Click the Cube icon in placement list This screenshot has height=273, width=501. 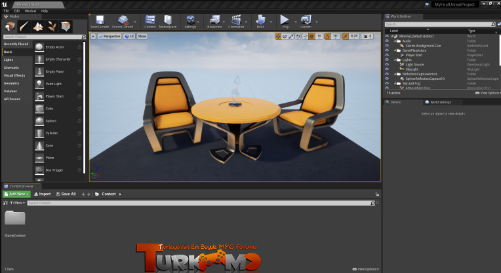tap(39, 109)
